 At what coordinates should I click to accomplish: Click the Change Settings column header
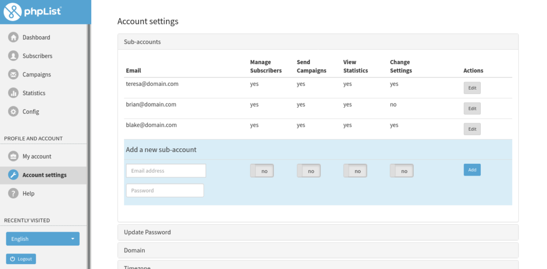(401, 66)
